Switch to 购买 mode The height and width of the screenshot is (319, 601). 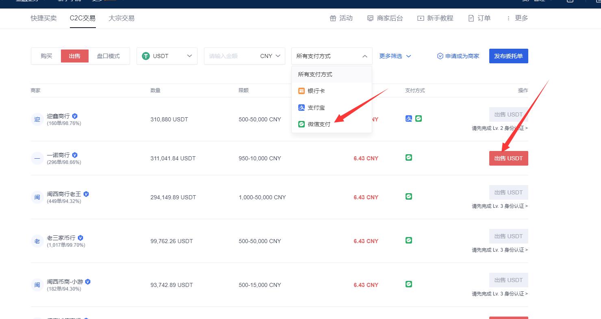tap(46, 56)
